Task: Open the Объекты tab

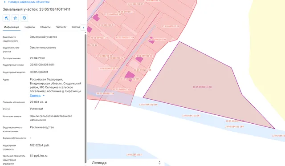Action: point(45,27)
